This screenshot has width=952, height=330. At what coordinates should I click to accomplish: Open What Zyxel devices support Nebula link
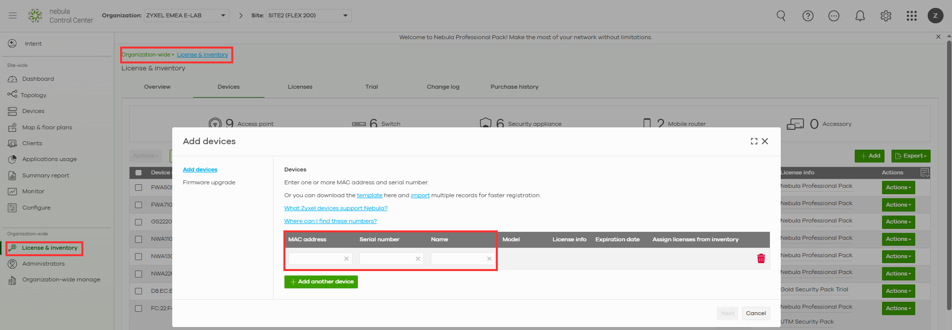click(x=336, y=208)
